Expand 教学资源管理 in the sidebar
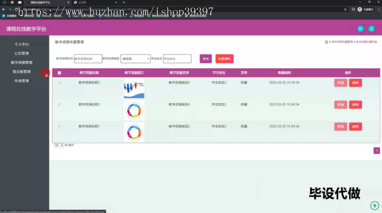382x213 pixels. (22, 63)
